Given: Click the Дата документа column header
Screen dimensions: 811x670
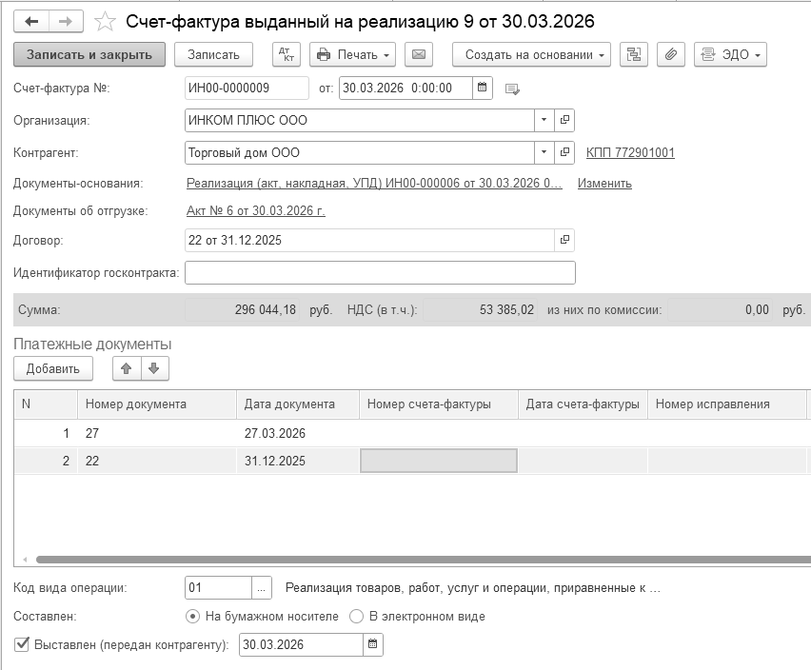Looking at the screenshot, I should coord(298,404).
